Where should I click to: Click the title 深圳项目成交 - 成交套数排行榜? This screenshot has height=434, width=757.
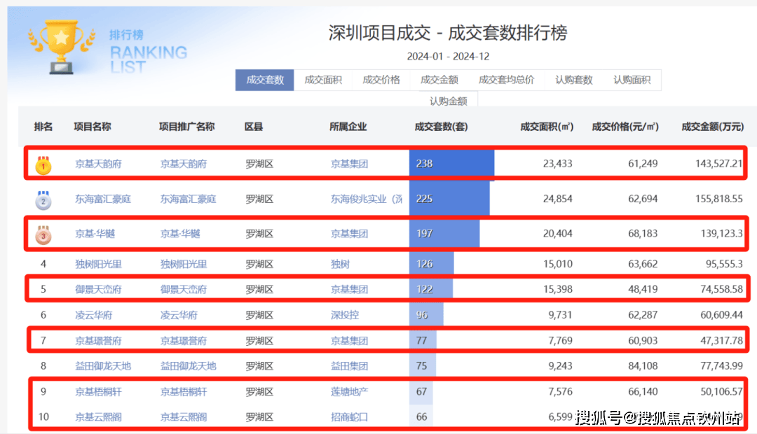448,33
